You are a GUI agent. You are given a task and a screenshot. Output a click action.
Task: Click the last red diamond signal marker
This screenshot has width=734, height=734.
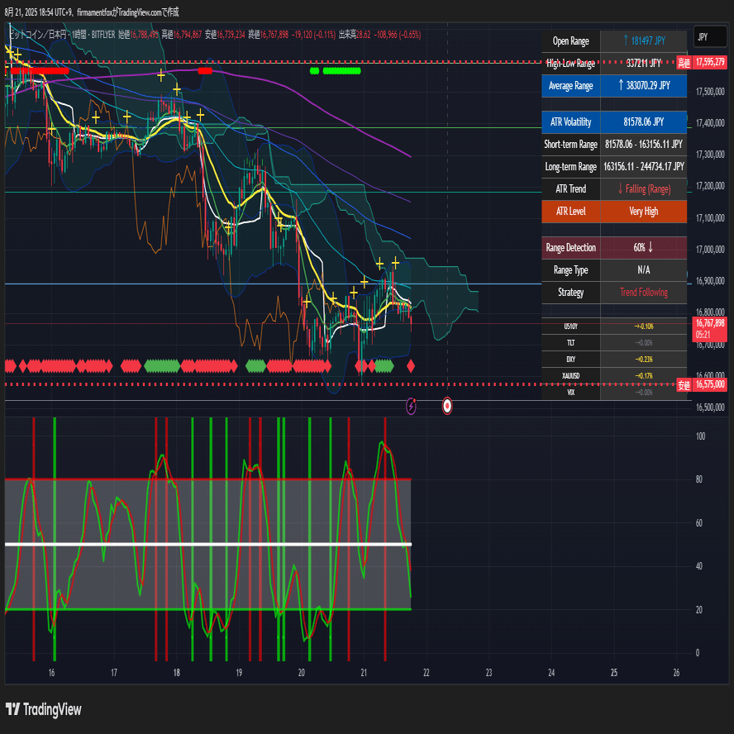(411, 366)
